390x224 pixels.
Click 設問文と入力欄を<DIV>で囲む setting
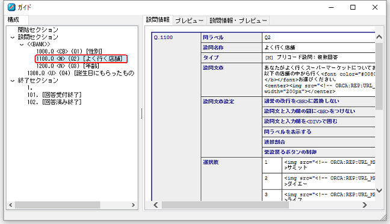pyautogui.click(x=318, y=122)
